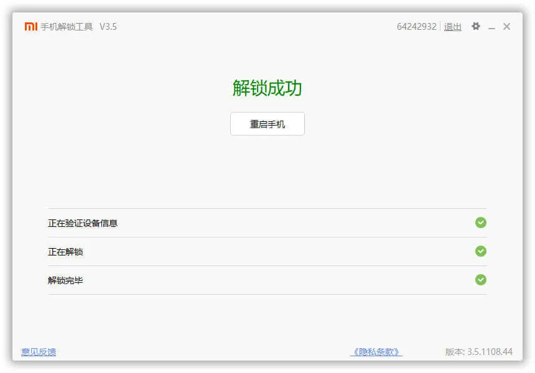The height and width of the screenshot is (373, 535).
Task: Open the 《隐私条款》 privacy link
Action: [x=376, y=352]
